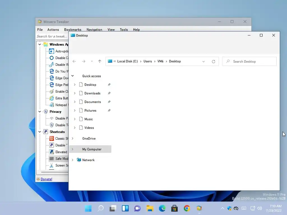Viewport: 287px width, 215px height.
Task: Click the pin icon beside Pictures
Action: click(109, 110)
